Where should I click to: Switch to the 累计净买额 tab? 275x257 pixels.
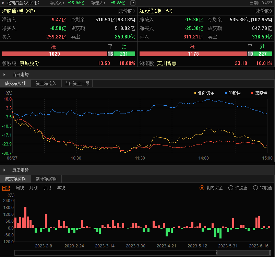pos(46,179)
